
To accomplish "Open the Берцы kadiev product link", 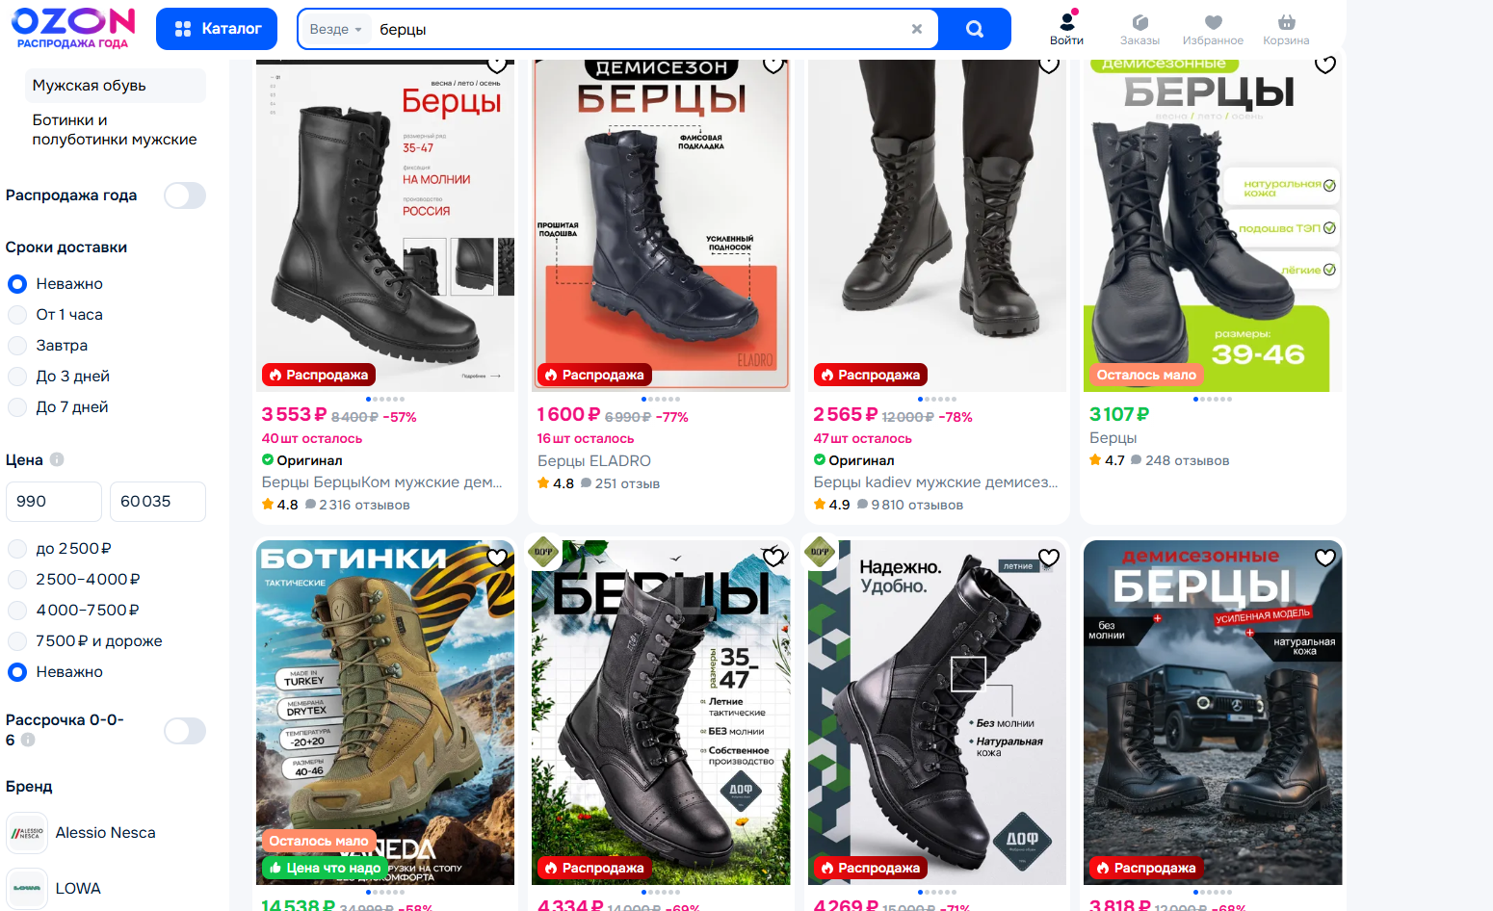I will [x=935, y=482].
